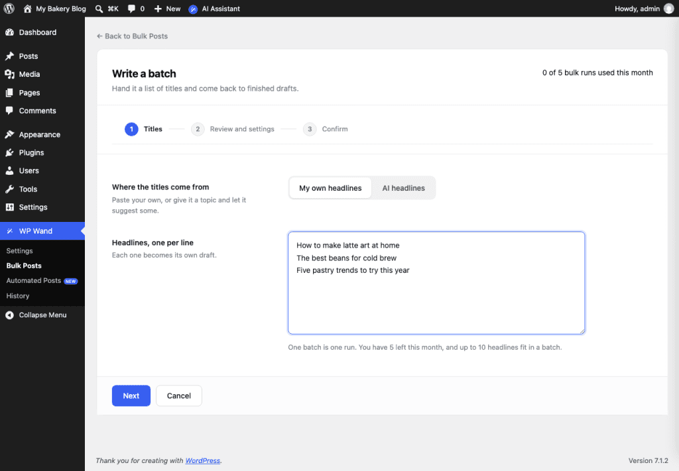Viewport: 679px width, 471px height.
Task: Go to step 3 Confirm
Action: 325,129
